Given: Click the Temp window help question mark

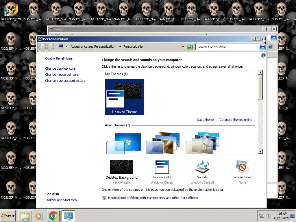Looking at the screenshot, I should 270,47.
